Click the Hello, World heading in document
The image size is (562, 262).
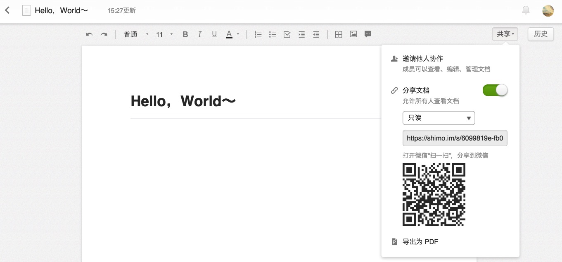[x=183, y=101]
